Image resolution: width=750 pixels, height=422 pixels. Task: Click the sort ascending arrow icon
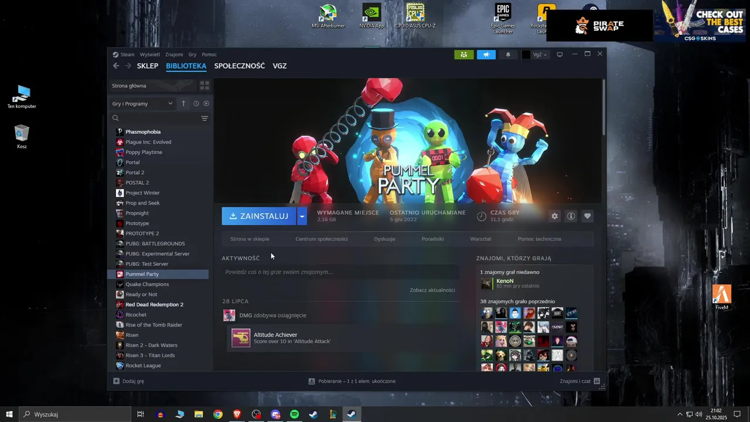pyautogui.click(x=183, y=104)
